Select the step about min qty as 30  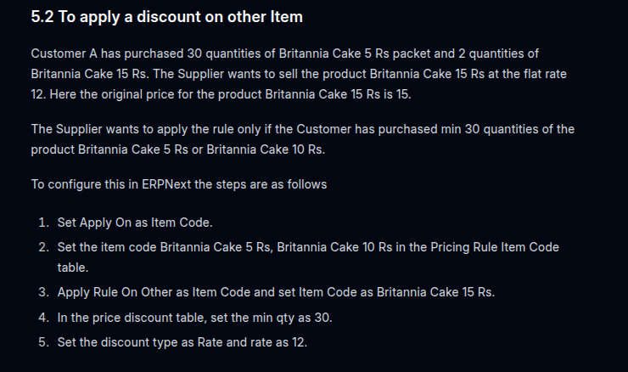194,318
